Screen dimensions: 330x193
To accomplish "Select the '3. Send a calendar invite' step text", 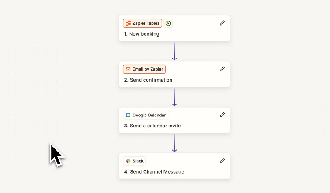I will [x=152, y=126].
